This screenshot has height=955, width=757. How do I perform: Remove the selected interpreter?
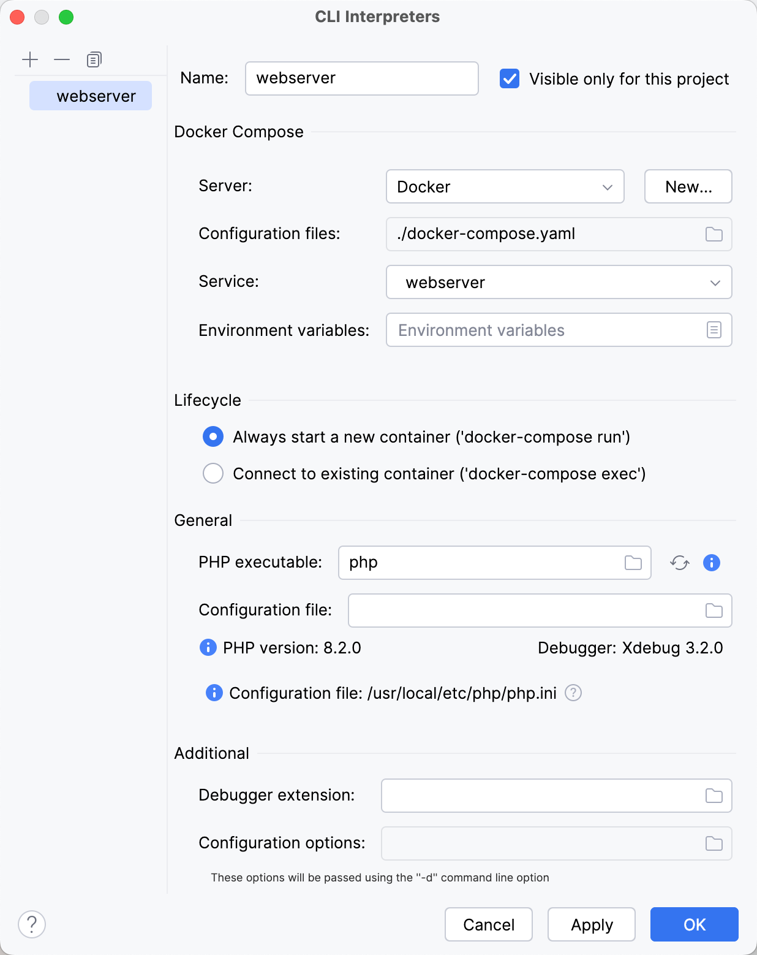click(61, 59)
